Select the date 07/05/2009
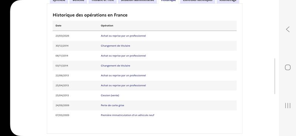The width and height of the screenshot is (296, 136). pyautogui.click(x=62, y=115)
